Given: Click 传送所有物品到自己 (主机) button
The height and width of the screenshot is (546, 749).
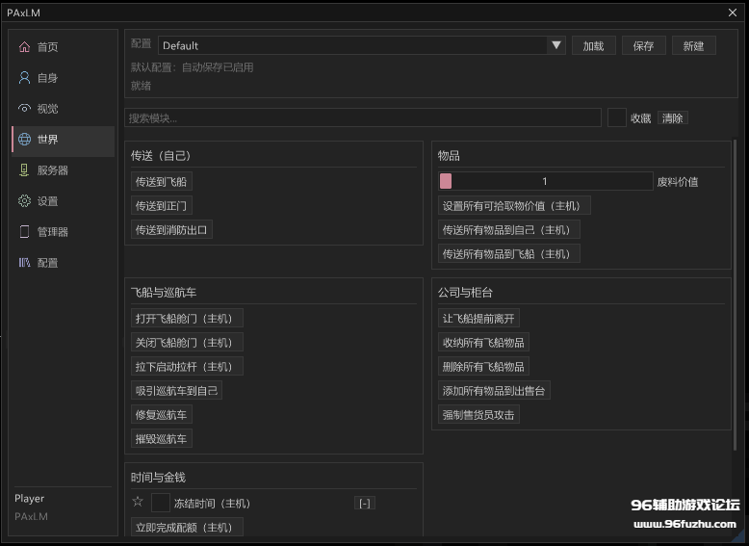Looking at the screenshot, I should pos(508,230).
